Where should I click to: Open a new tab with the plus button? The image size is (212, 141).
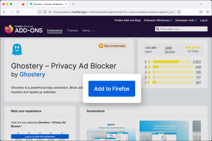click(x=73, y=4)
